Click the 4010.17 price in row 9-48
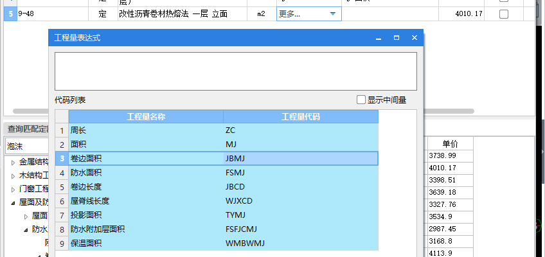This screenshot has width=545, height=257. (x=461, y=14)
